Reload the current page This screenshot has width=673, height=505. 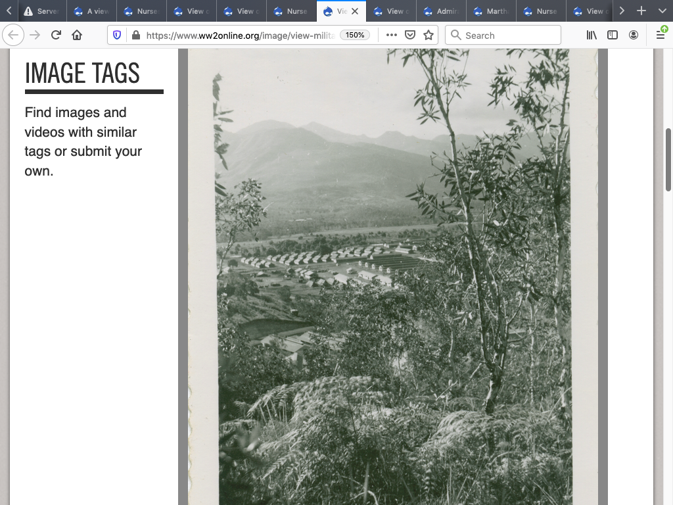click(x=56, y=35)
